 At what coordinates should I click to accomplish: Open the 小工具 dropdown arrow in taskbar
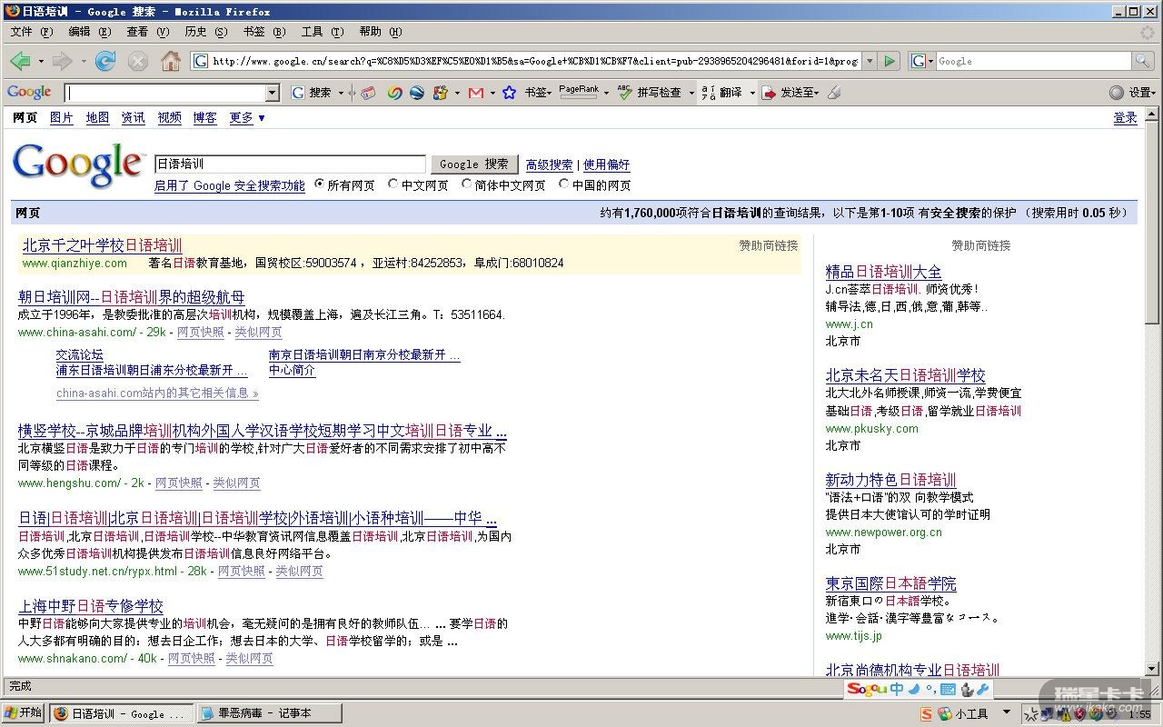pos(1007,712)
